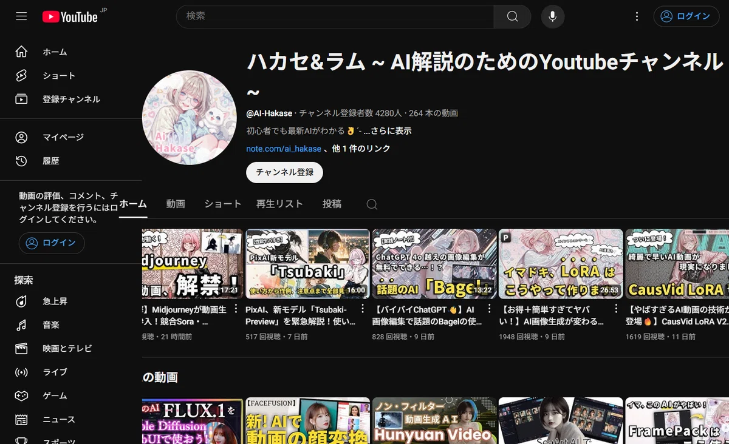Click 1948 回視聴・9 日前 text
Image resolution: width=729 pixels, height=444 pixels.
tap(532, 336)
